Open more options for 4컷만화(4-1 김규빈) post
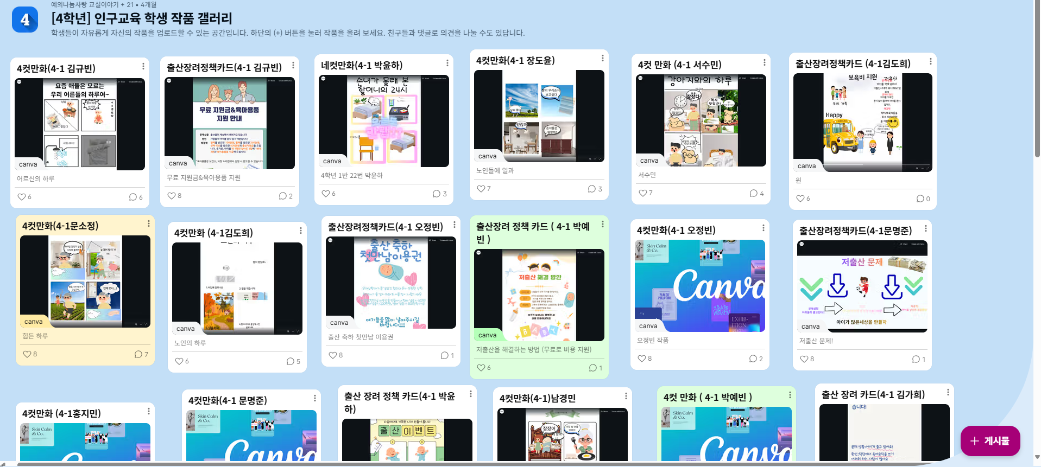Screen dimensions: 1041x467 click(x=143, y=66)
